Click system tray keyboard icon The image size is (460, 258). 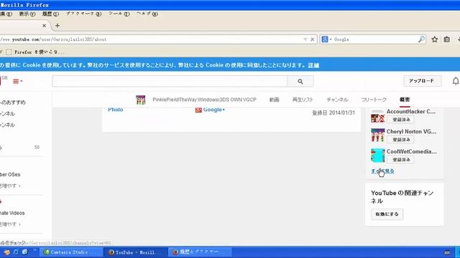tap(447, 253)
